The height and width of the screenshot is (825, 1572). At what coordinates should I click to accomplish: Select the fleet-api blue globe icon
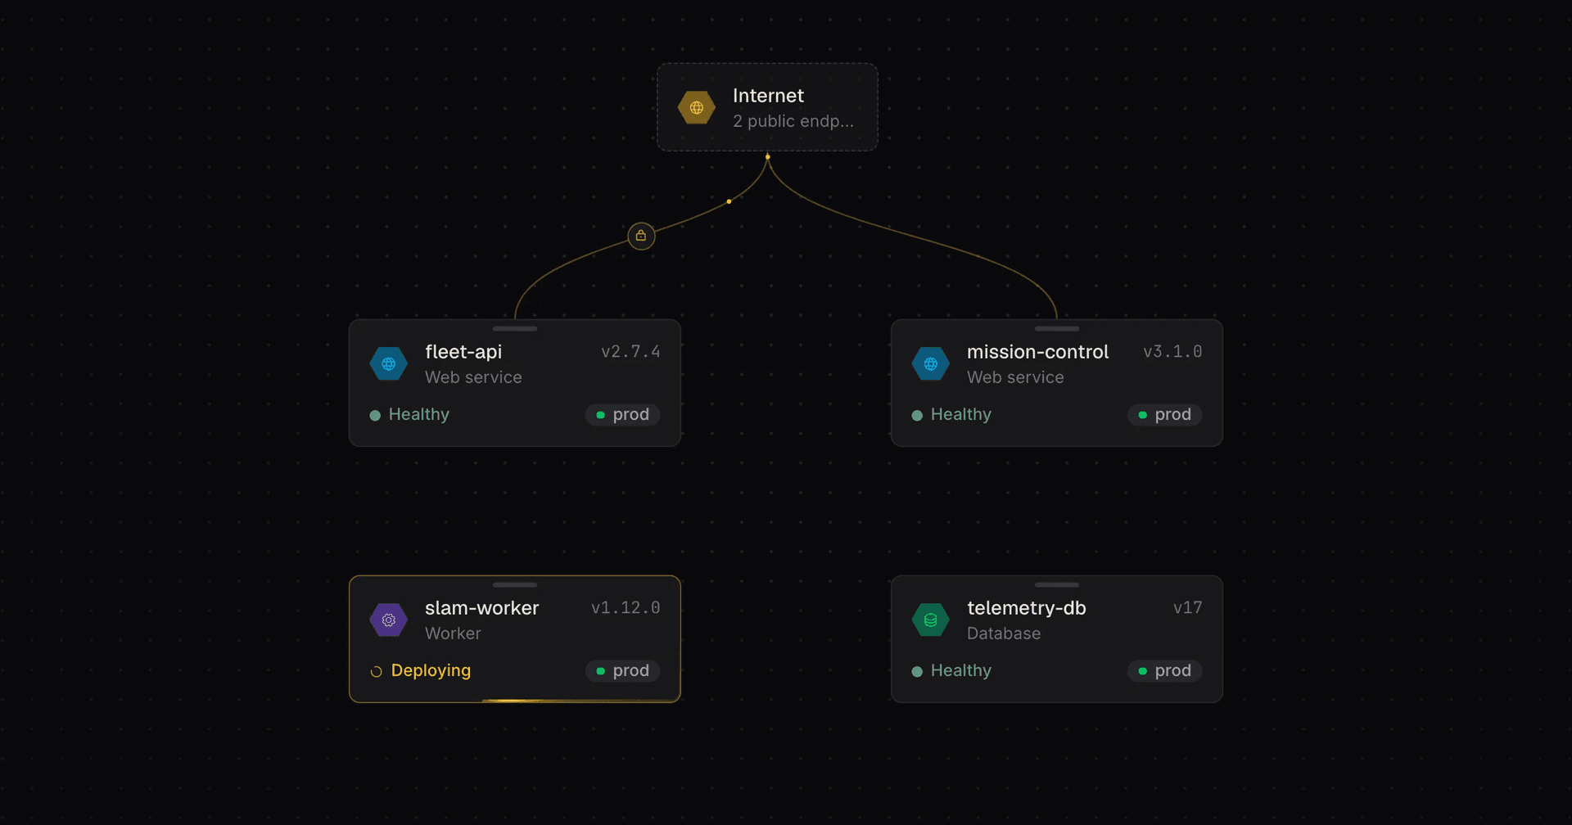389,363
